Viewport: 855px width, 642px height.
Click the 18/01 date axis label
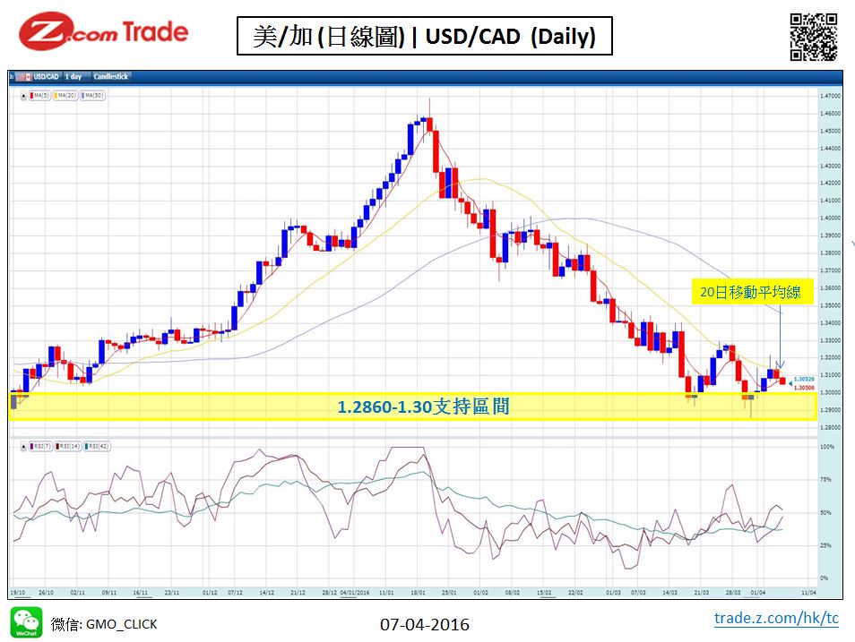[418, 592]
